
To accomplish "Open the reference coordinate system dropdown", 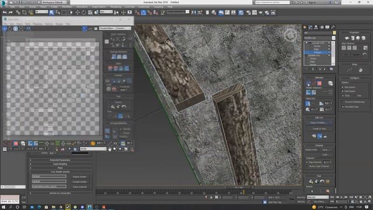I will [x=106, y=12].
